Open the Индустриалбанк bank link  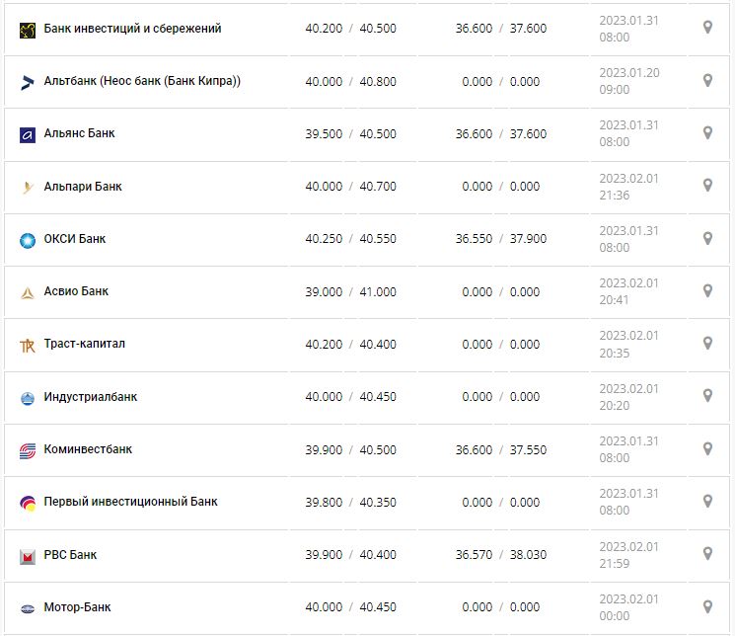coord(91,397)
